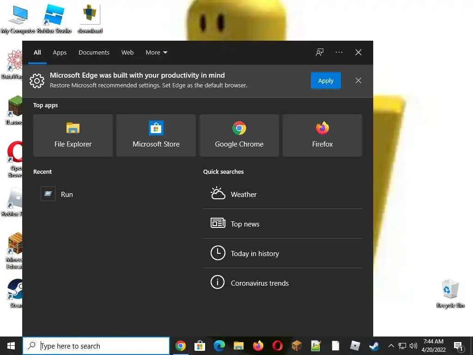Select the download desktop icon
This screenshot has height=355, width=473.
[90, 18]
